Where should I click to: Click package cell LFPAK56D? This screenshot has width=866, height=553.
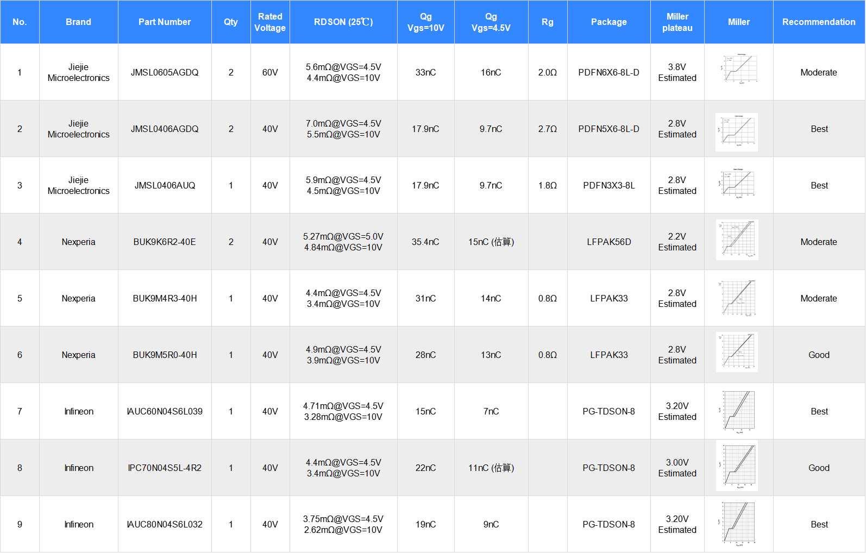coord(608,242)
